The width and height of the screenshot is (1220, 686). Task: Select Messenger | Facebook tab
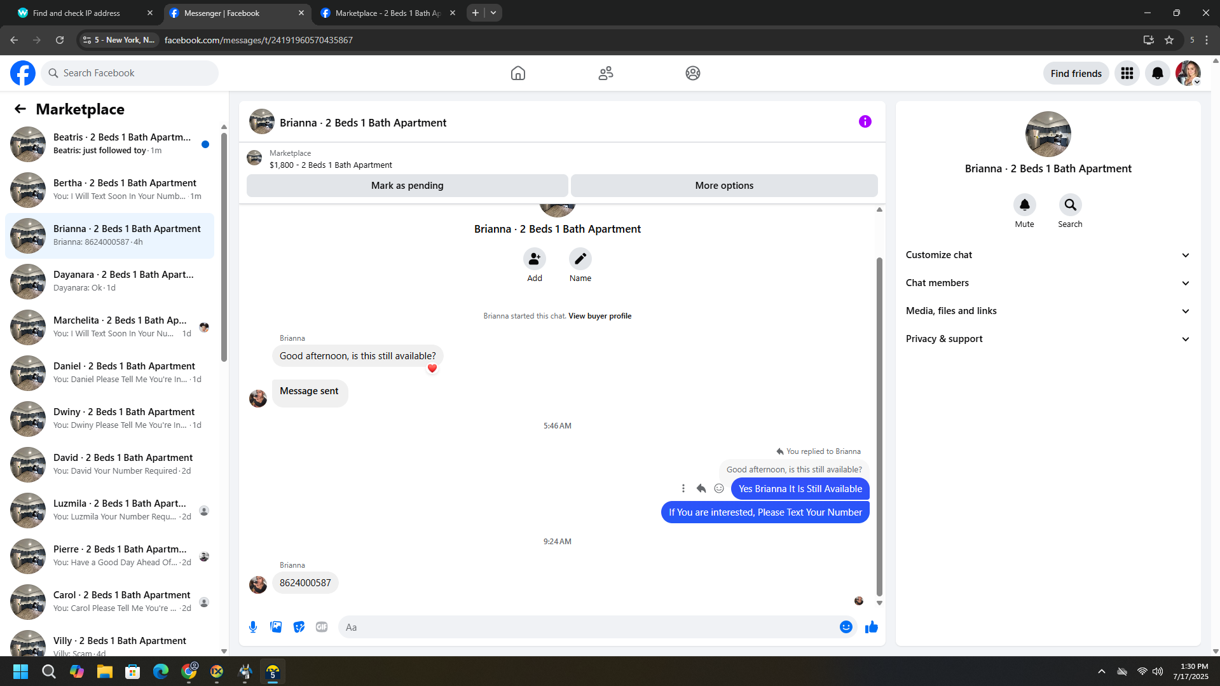tap(237, 13)
